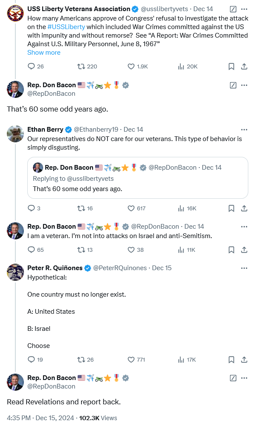
Task: Open Grok icon on final Don Bacon post
Action: click(x=233, y=378)
